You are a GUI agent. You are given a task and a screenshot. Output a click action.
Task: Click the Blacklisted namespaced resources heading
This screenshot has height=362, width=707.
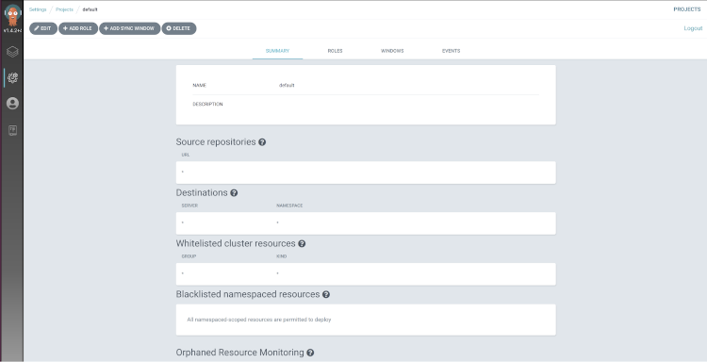[248, 294]
